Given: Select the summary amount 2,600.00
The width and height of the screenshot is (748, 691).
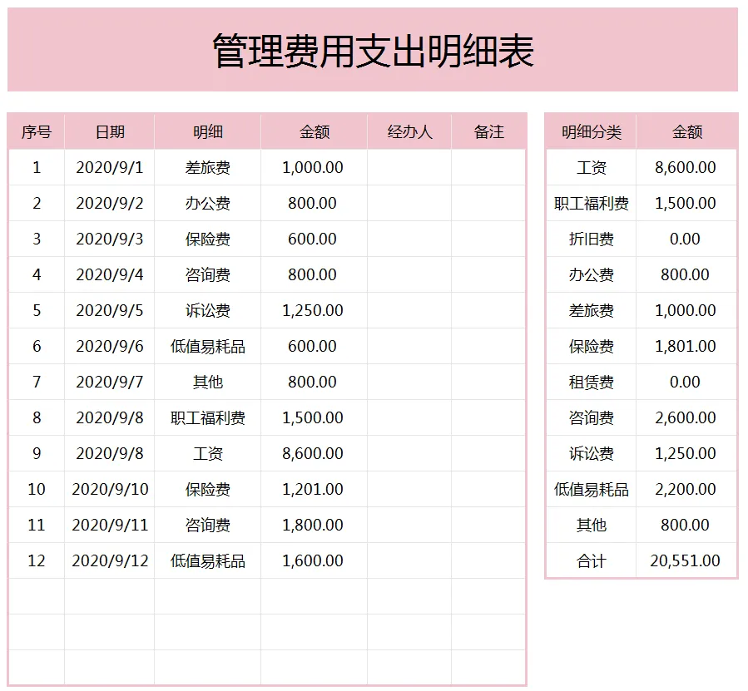Looking at the screenshot, I should click(x=685, y=417).
